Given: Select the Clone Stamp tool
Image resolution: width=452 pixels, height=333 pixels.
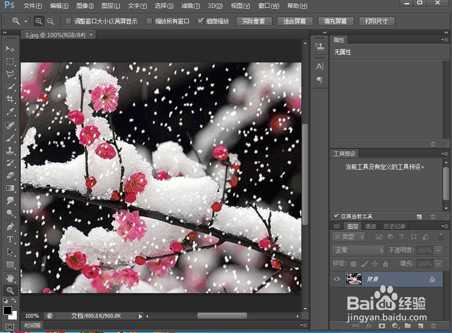Looking at the screenshot, I should point(10,150).
